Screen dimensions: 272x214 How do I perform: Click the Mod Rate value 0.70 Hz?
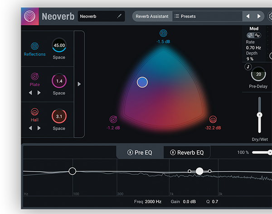click(253, 48)
